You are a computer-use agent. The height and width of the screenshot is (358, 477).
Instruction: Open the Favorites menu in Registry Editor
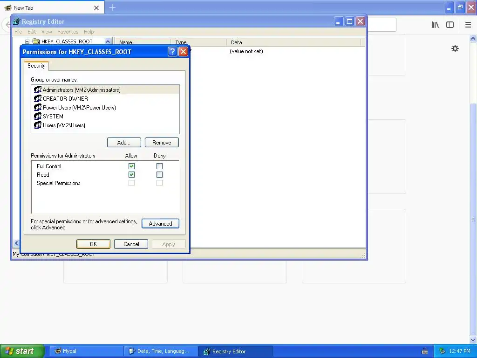68,32
